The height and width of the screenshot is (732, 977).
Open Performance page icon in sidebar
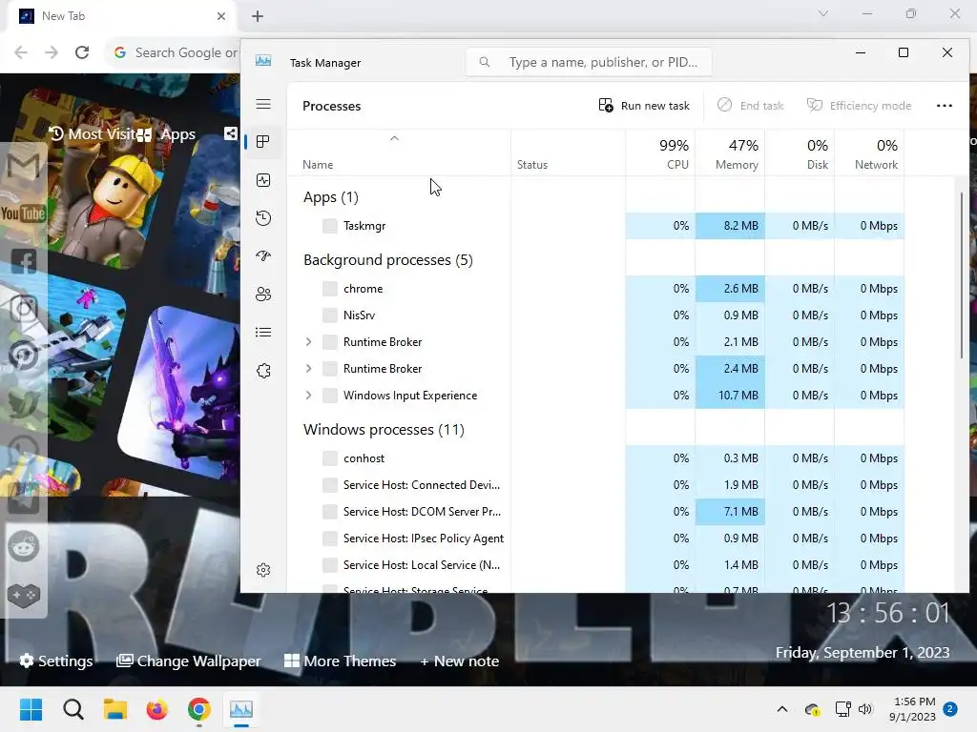point(263,180)
